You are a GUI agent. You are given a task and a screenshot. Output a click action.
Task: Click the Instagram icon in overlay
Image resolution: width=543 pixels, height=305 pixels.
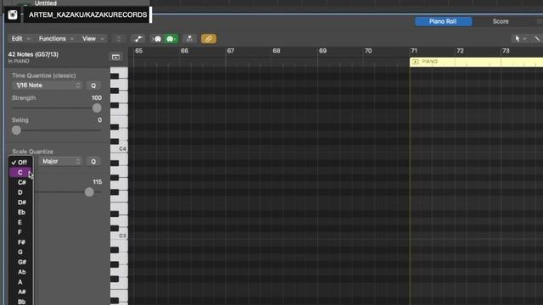pos(13,14)
